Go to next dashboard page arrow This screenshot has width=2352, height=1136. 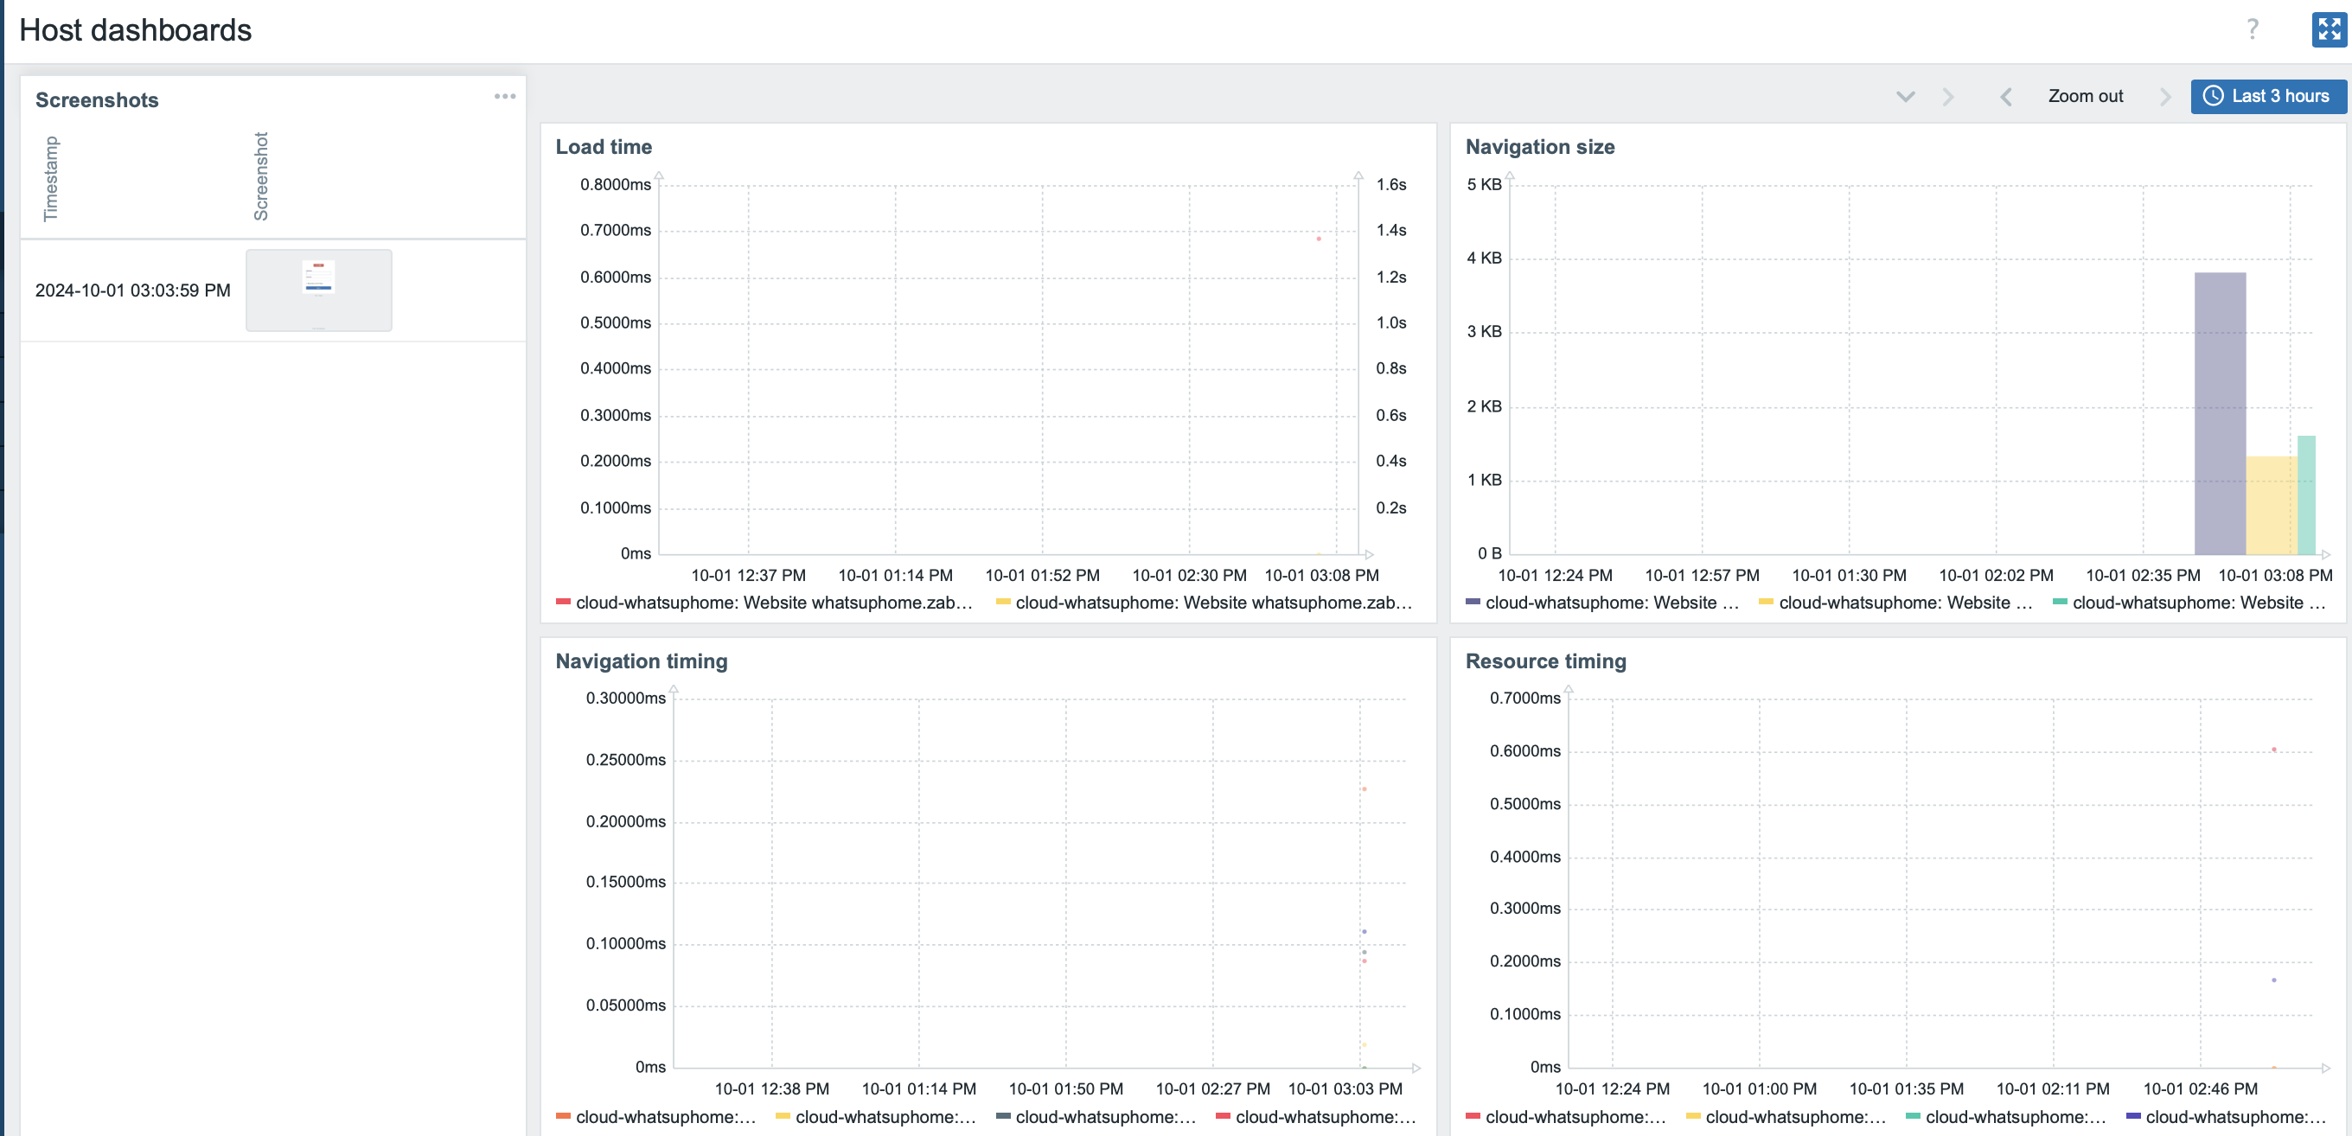(x=1947, y=97)
